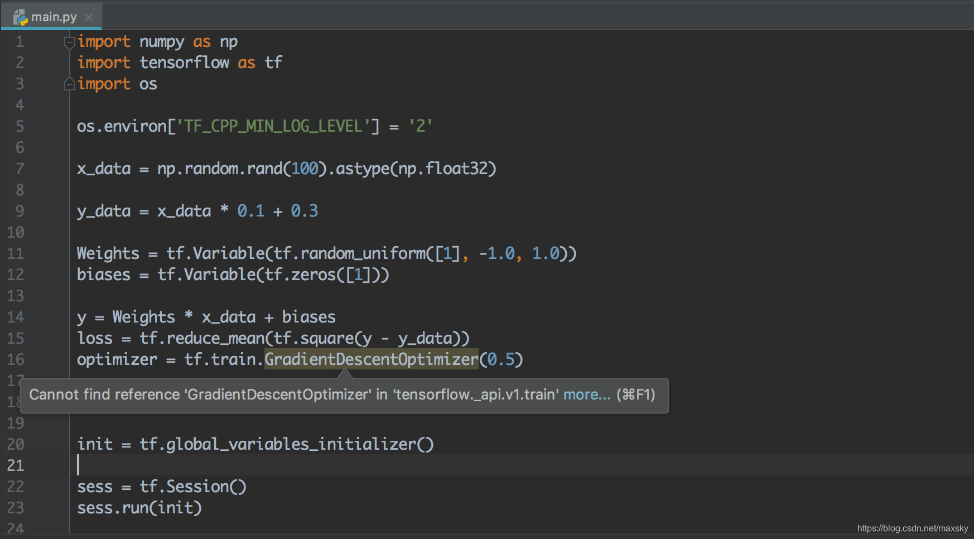The width and height of the screenshot is (974, 539).
Task: Click 'Weights' variable on line 14
Action: [144, 317]
